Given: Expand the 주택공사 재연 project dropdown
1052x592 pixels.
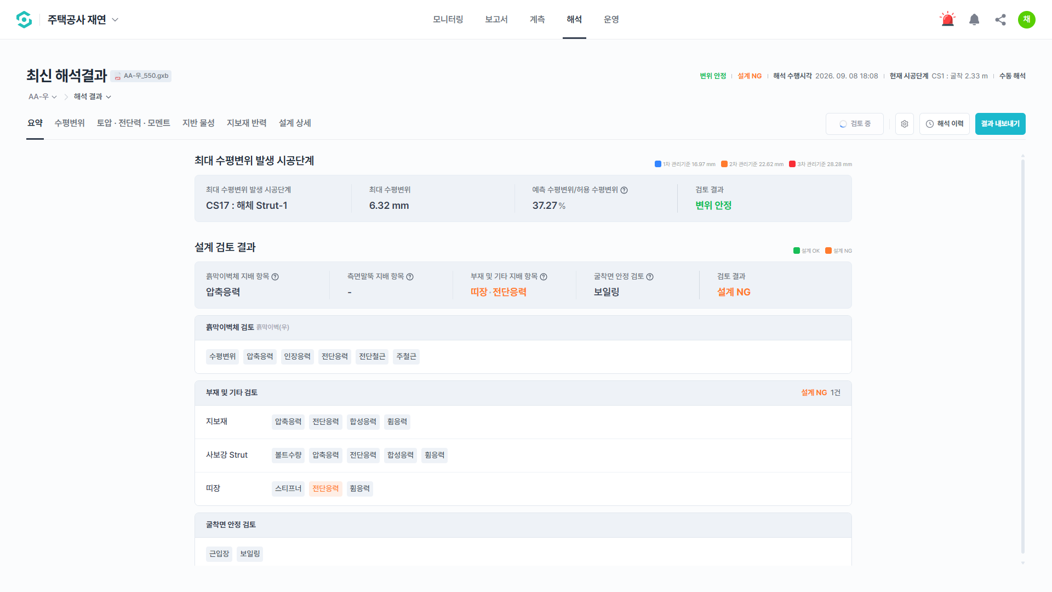Looking at the screenshot, I should click(x=83, y=20).
